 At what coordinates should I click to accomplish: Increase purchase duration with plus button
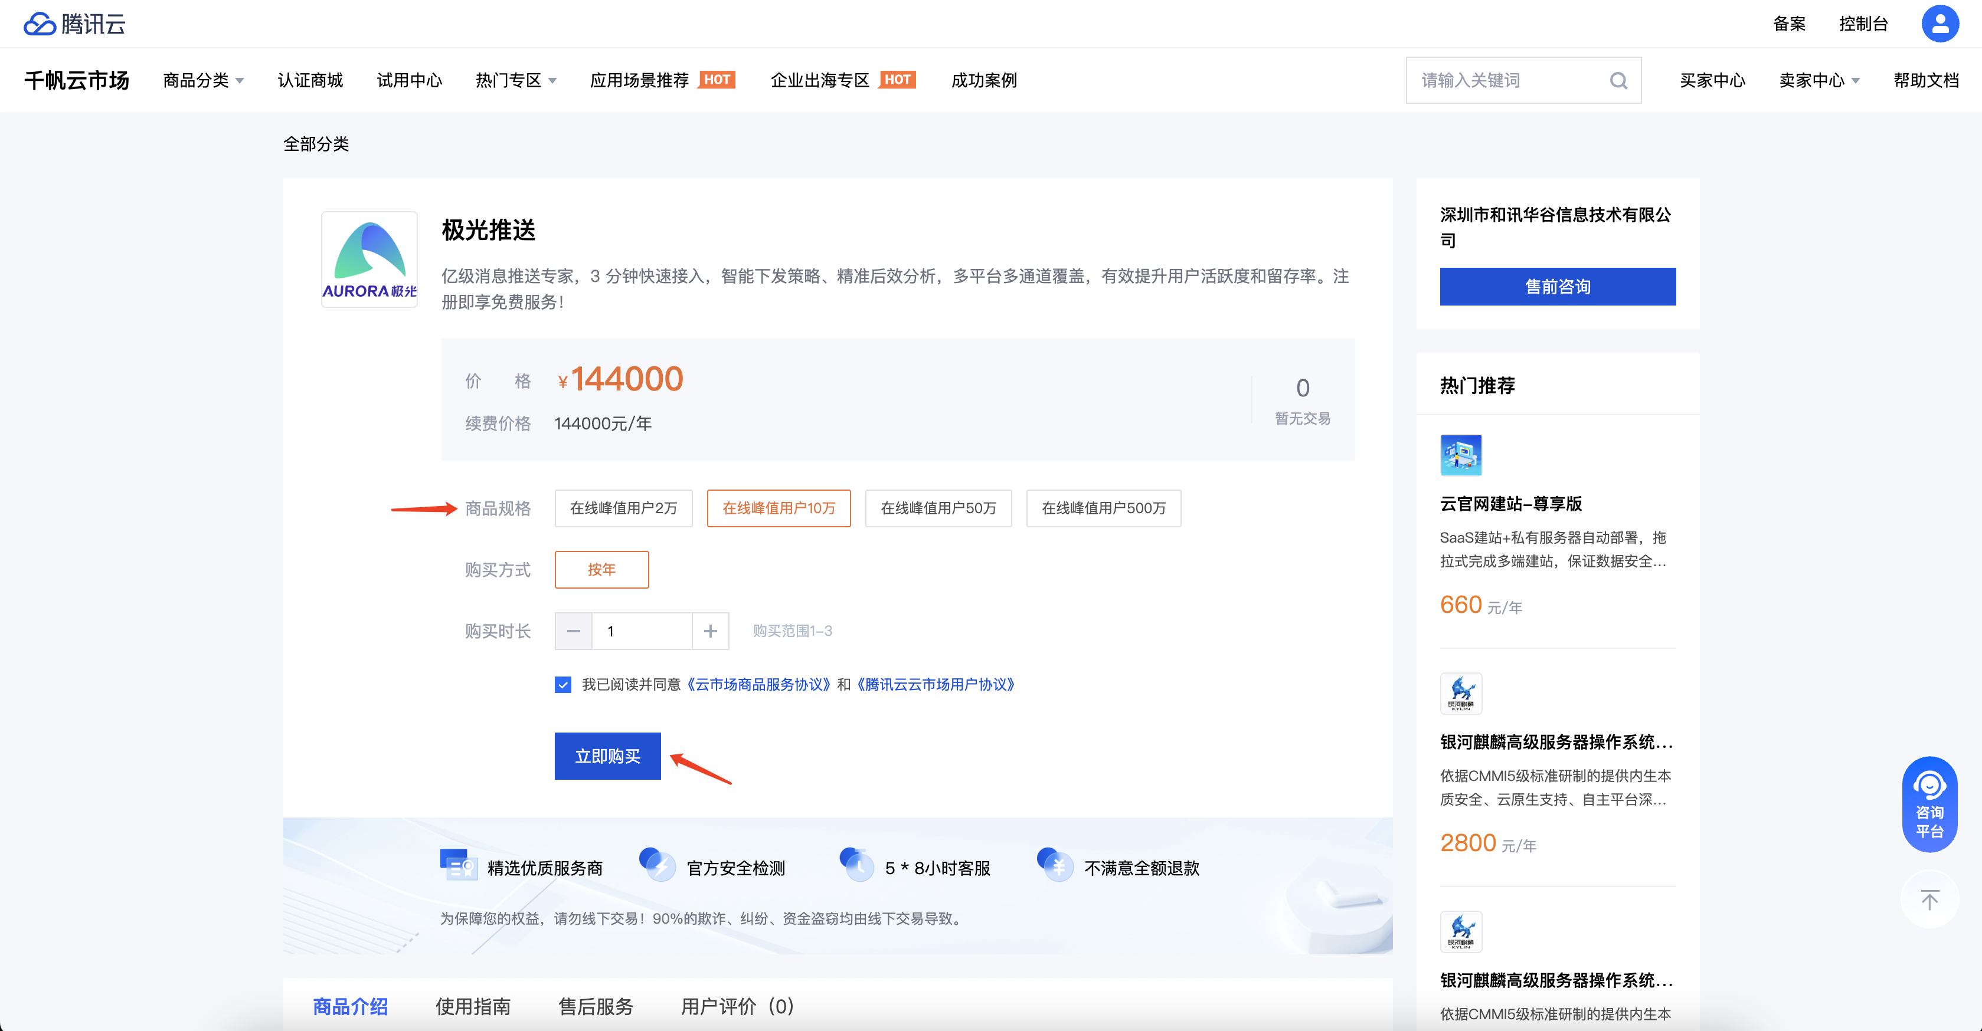coord(710,631)
